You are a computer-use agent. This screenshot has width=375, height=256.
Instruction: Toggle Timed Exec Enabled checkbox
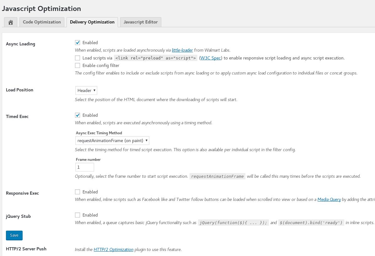click(x=78, y=115)
